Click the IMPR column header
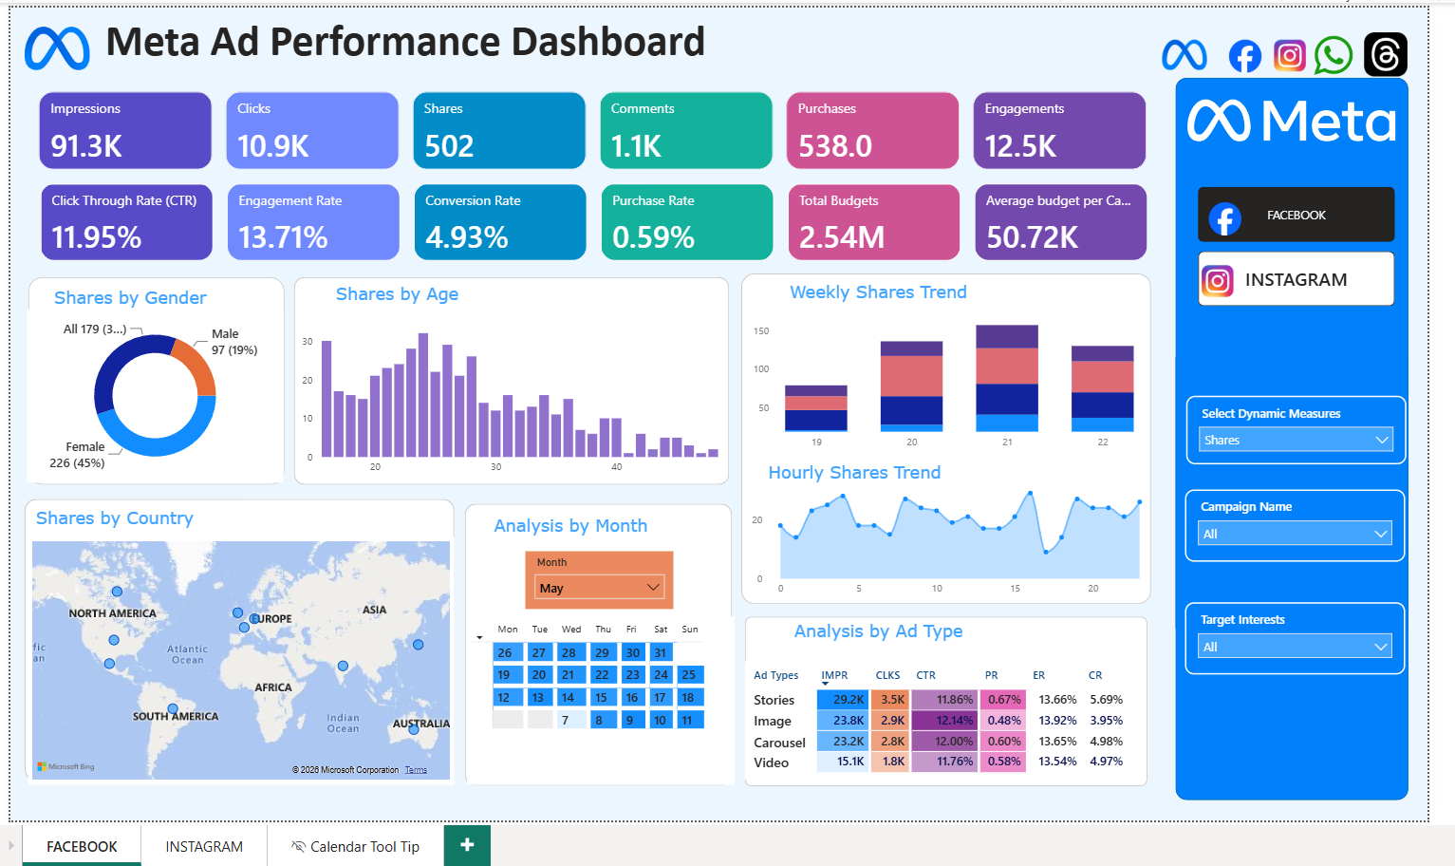Image resolution: width=1455 pixels, height=866 pixels. 834,675
